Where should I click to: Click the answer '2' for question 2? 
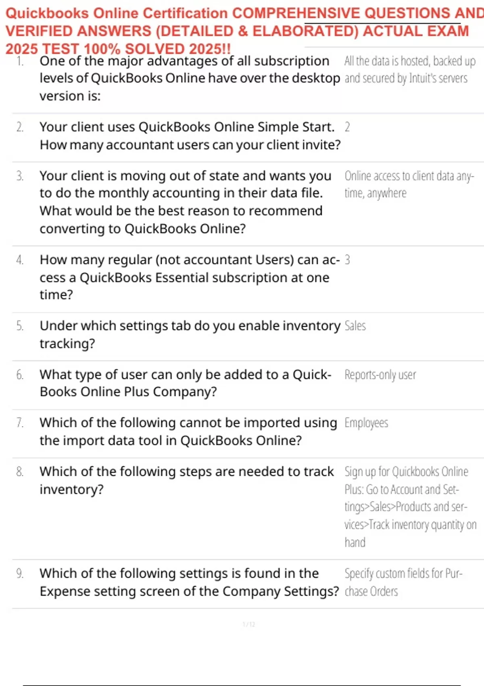(x=347, y=127)
